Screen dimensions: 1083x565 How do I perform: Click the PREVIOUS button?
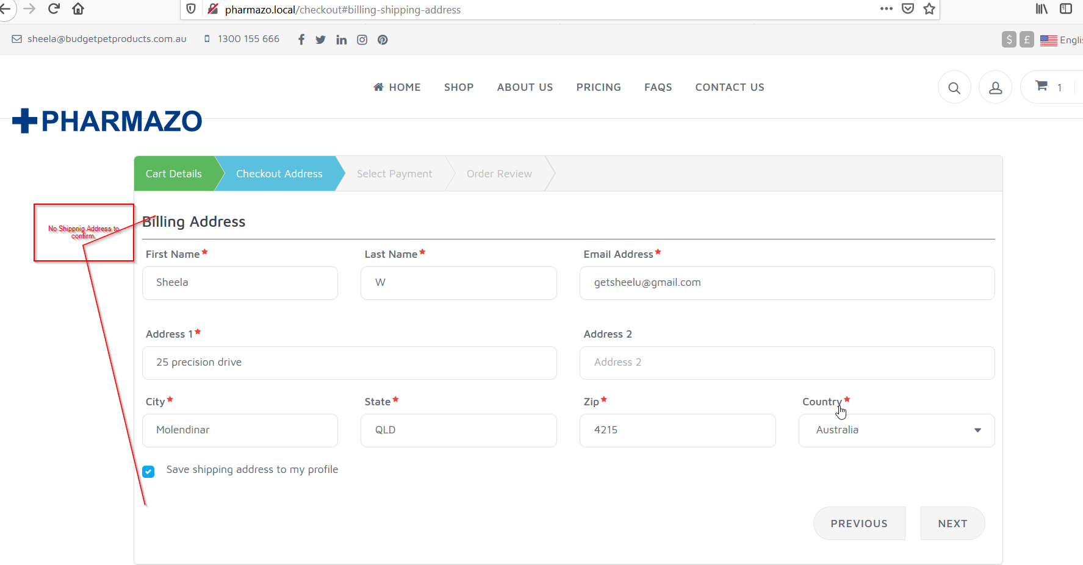[859, 524]
